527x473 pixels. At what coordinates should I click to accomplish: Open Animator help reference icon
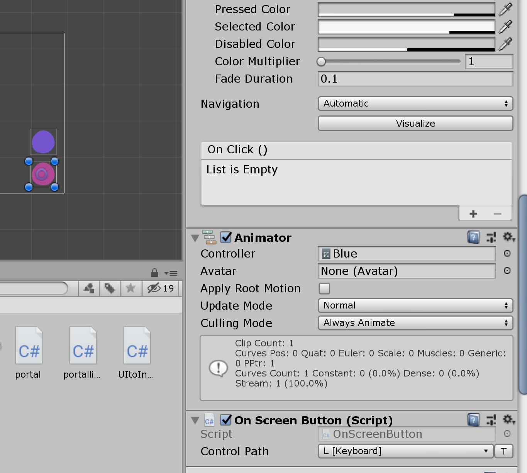tap(473, 237)
